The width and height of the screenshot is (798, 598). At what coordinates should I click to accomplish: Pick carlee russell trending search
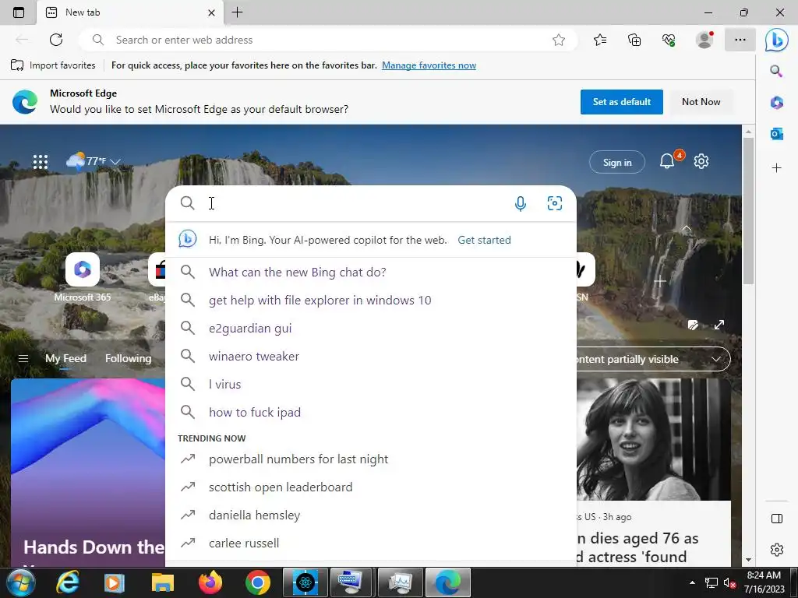click(371, 543)
